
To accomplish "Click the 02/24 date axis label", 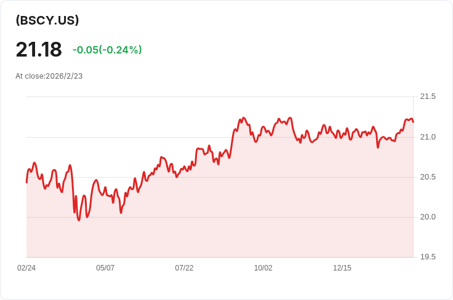I will (26, 268).
